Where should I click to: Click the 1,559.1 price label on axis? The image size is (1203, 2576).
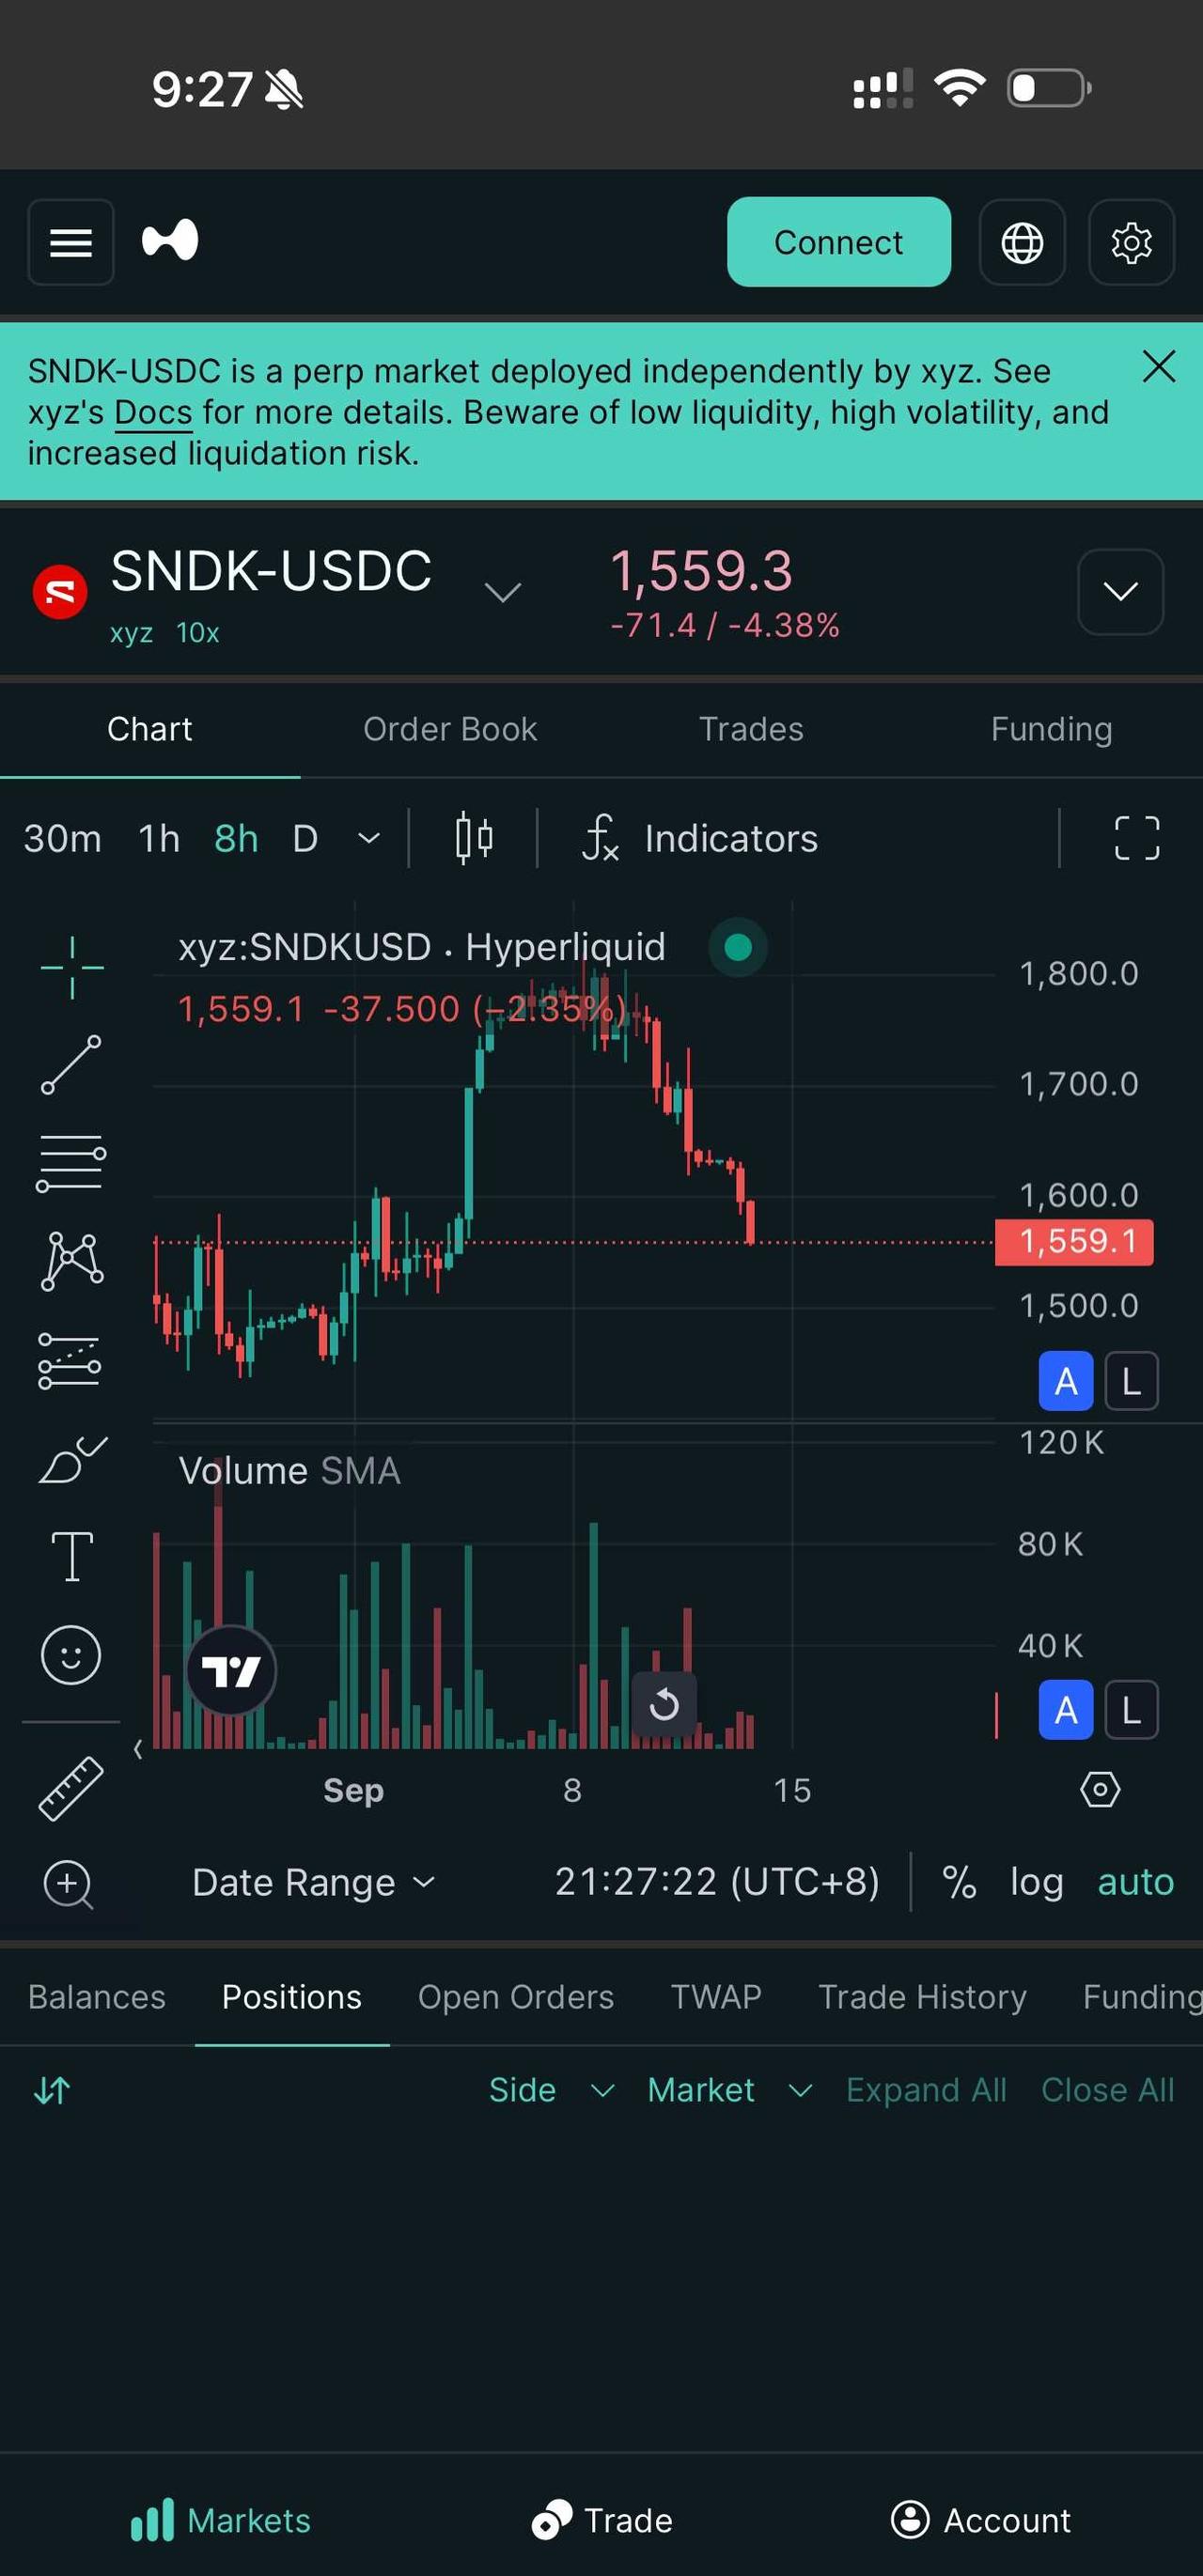[x=1074, y=1242]
